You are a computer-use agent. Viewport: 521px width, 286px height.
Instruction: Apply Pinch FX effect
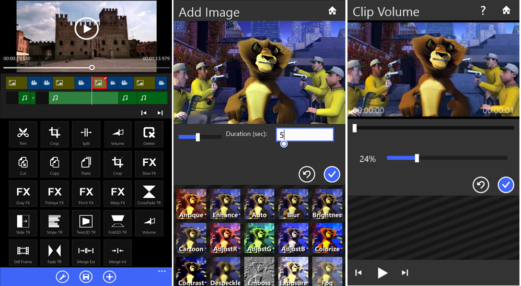(86, 194)
